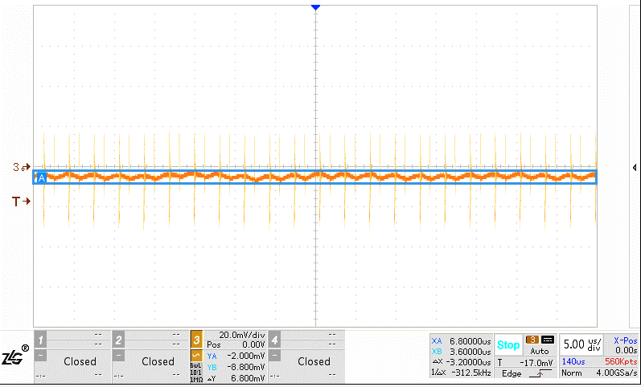The width and height of the screenshot is (641, 387).
Task: Select the orange channel 3 badge
Action: [x=196, y=340]
